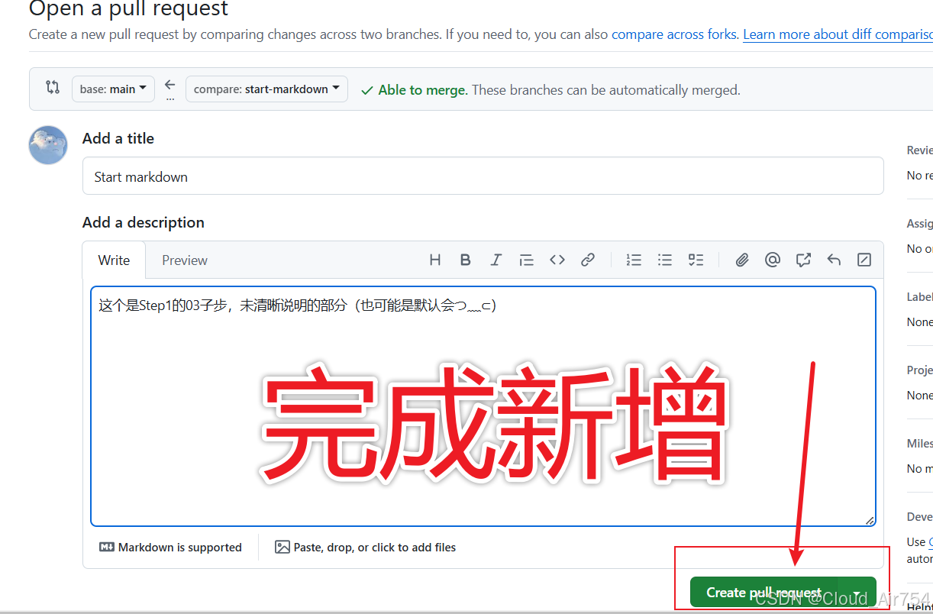This screenshot has height=614, width=933.
Task: Click the Create pull request button
Action: tap(764, 592)
